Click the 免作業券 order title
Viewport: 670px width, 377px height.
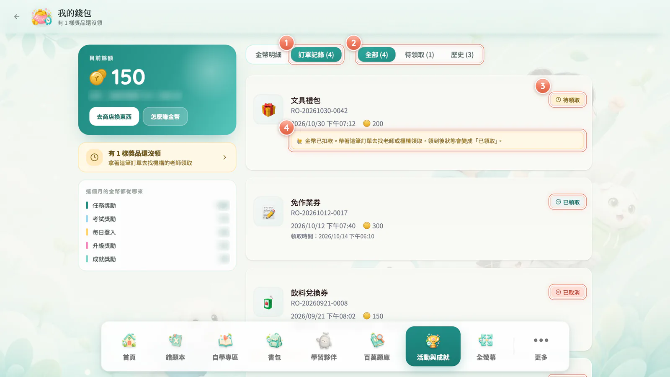tap(306, 203)
